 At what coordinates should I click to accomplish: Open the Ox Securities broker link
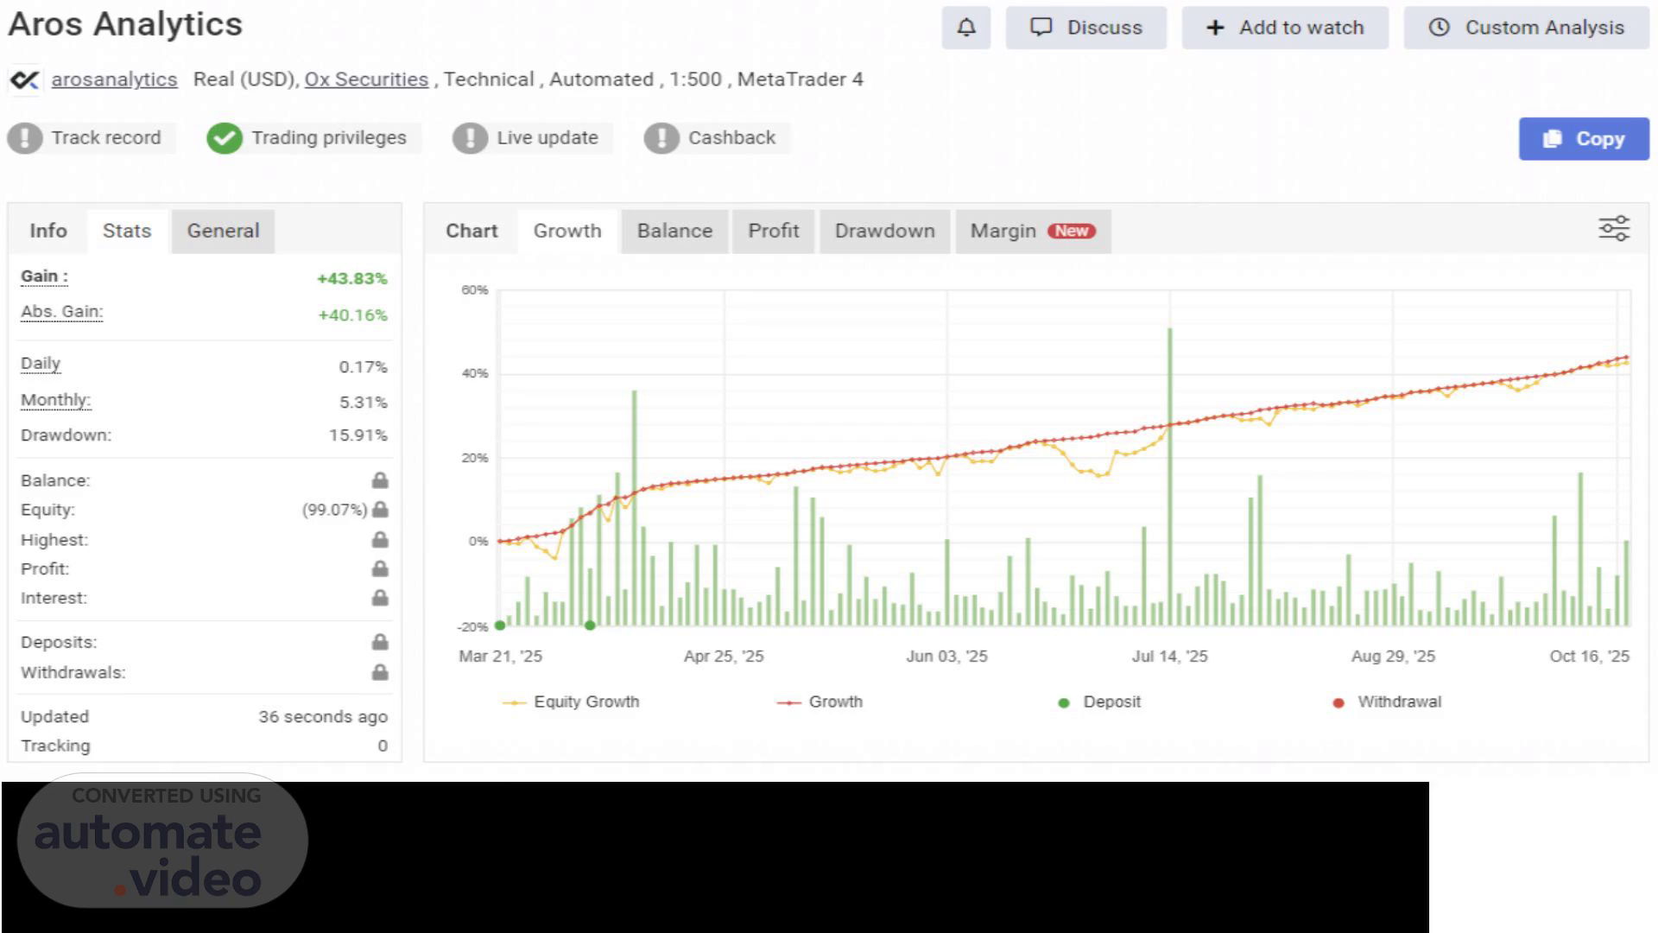pos(366,79)
